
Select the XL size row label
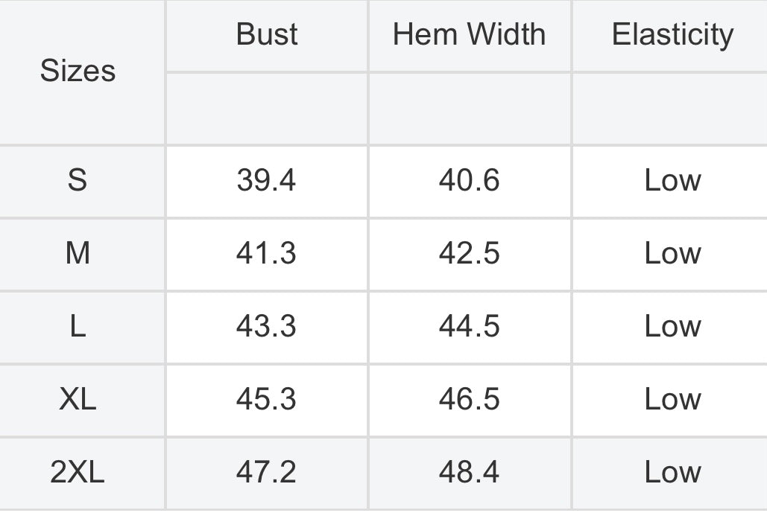coord(78,398)
